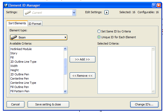Pick 2D Outline Pen from the criteria list
Screen dimensions: 163x112
(19, 74)
